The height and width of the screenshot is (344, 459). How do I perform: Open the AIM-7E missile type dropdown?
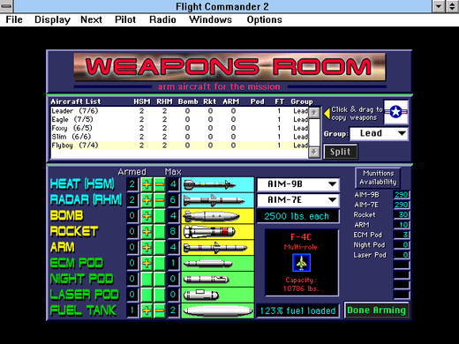(x=298, y=200)
